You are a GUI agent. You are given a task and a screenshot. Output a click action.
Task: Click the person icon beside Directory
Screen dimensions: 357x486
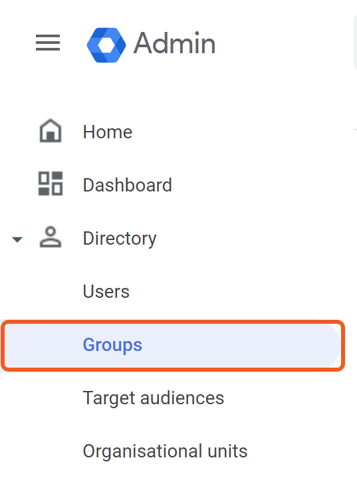(51, 237)
